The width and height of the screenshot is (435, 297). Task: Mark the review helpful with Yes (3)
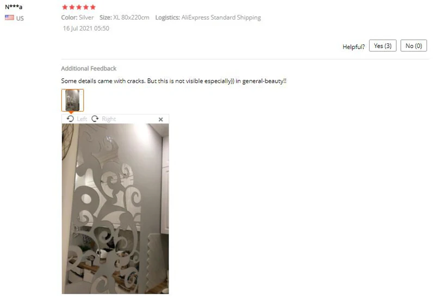[383, 46]
